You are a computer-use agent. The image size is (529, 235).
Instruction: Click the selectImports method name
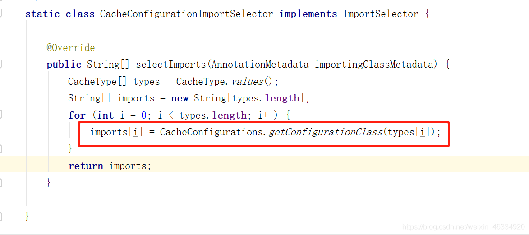pos(172,65)
